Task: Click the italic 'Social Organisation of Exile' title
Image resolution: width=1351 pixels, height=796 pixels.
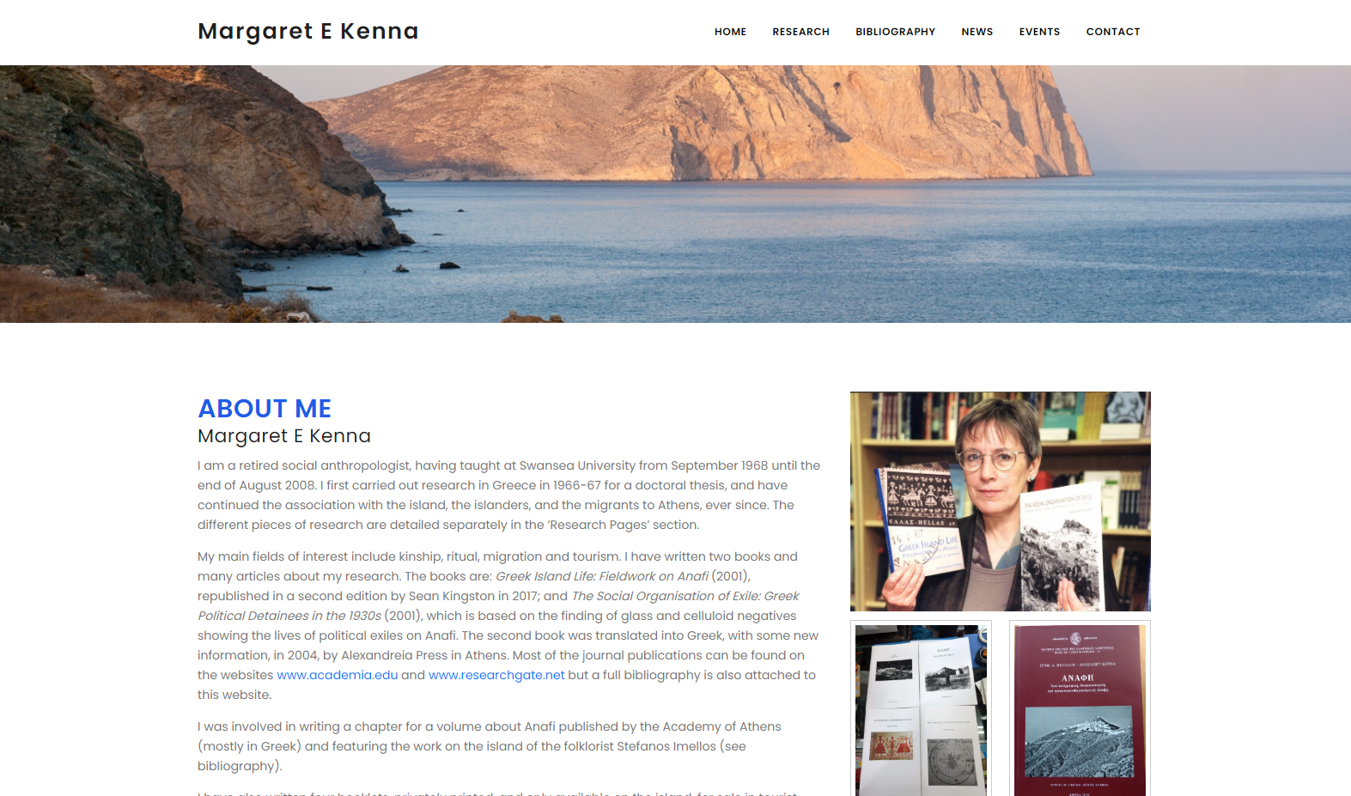Action: 498,605
